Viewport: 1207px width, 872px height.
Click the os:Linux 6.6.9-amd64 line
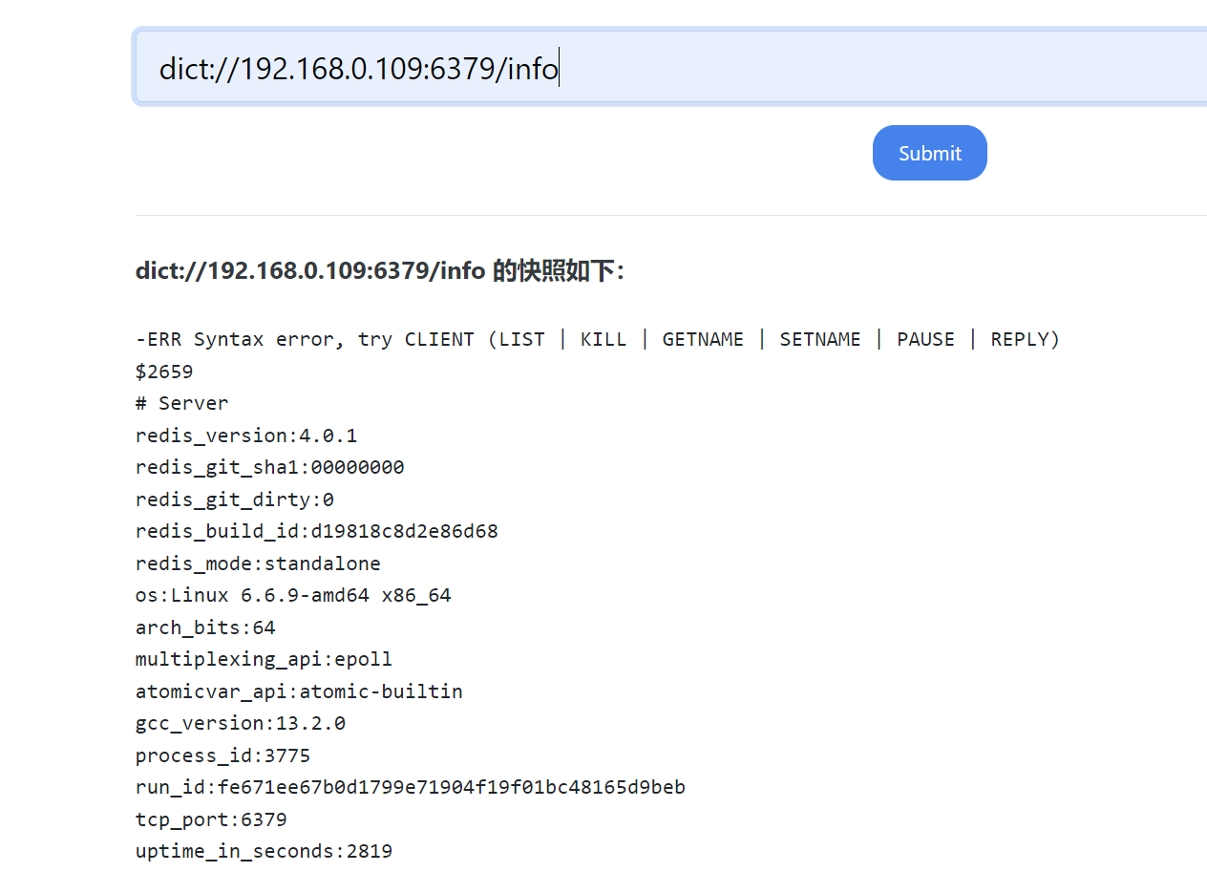(293, 595)
